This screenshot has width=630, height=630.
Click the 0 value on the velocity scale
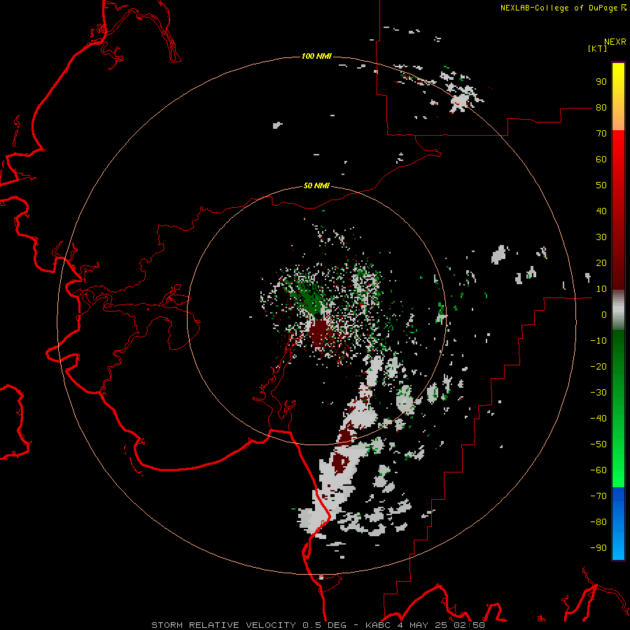(x=604, y=315)
